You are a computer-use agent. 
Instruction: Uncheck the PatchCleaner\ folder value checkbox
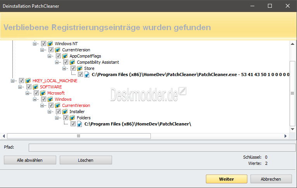(x=73, y=124)
